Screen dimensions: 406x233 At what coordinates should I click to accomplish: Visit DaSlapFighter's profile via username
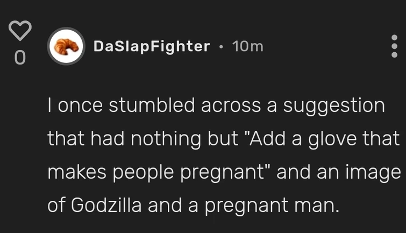point(151,47)
